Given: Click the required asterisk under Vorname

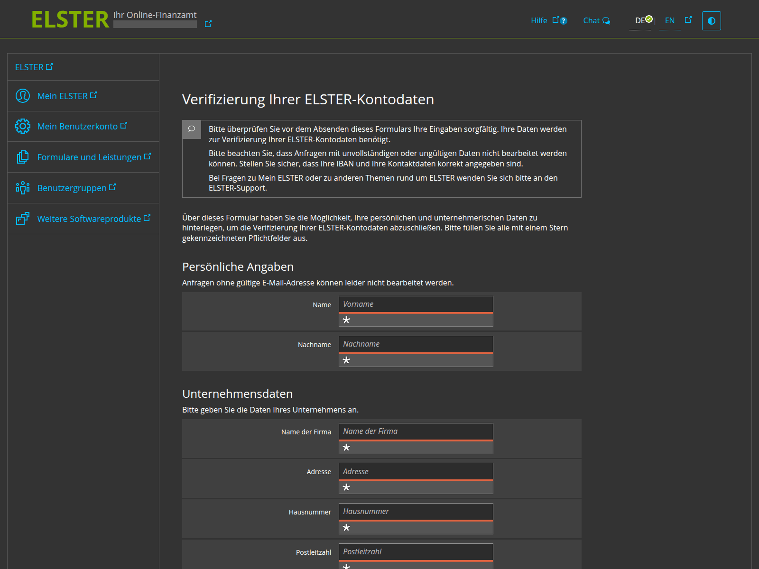Looking at the screenshot, I should 346,320.
